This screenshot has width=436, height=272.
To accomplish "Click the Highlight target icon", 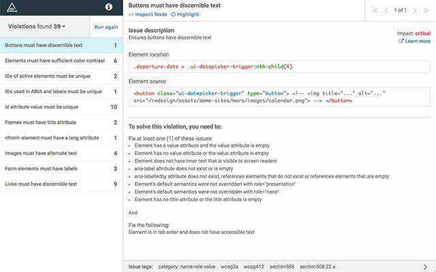I will click(173, 14).
